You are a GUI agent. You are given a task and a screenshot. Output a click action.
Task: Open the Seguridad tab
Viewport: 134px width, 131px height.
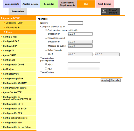[x=49, y=4]
